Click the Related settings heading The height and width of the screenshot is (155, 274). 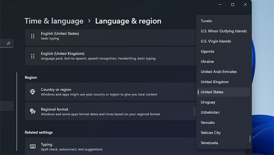click(x=39, y=132)
